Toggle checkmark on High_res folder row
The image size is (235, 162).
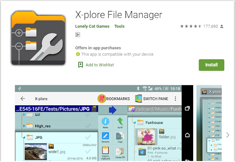point(88,126)
